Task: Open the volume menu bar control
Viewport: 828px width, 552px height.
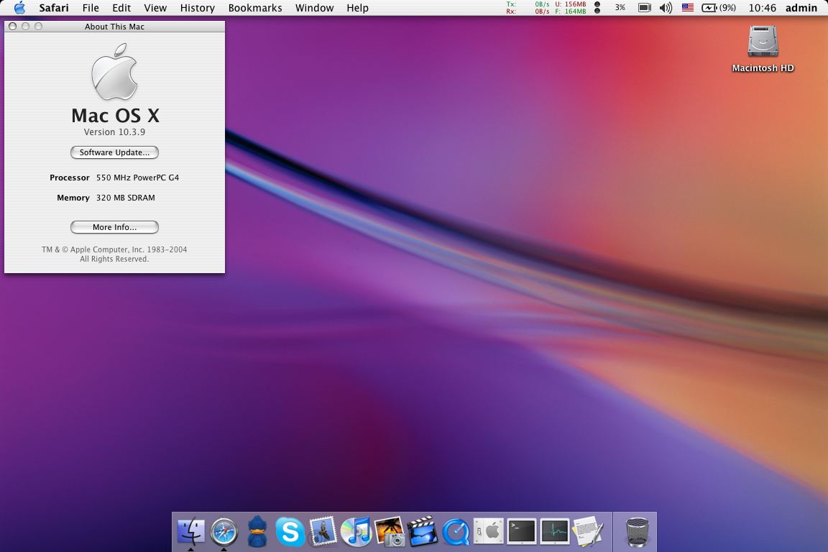Action: coord(666,8)
